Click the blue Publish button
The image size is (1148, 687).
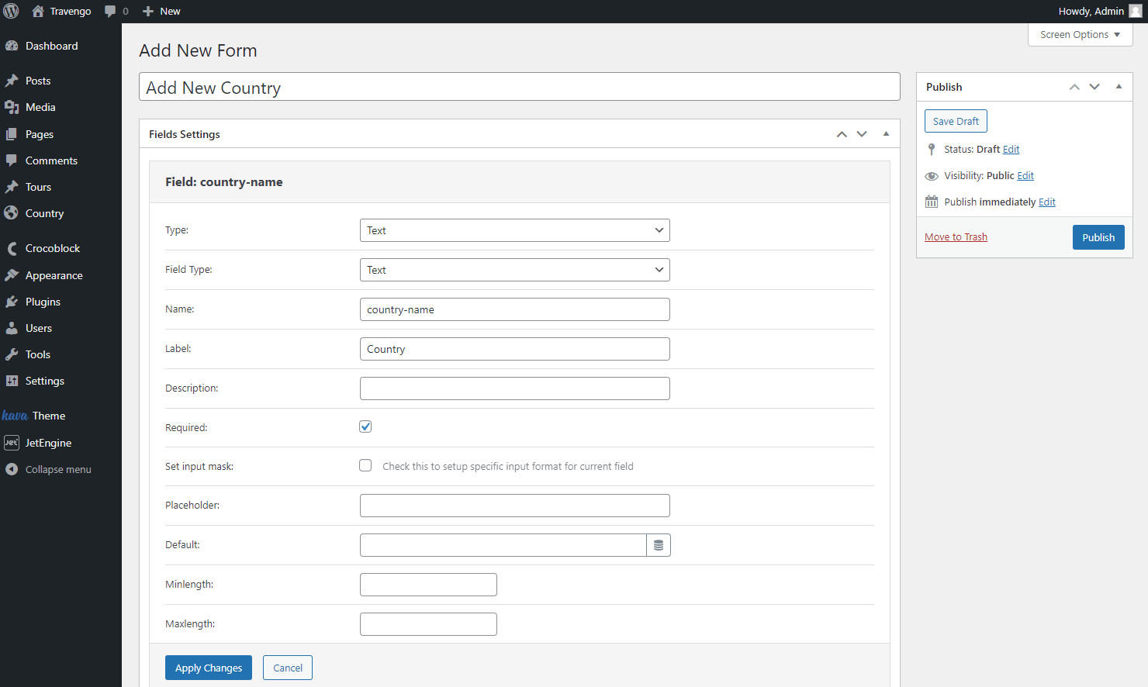tap(1098, 237)
